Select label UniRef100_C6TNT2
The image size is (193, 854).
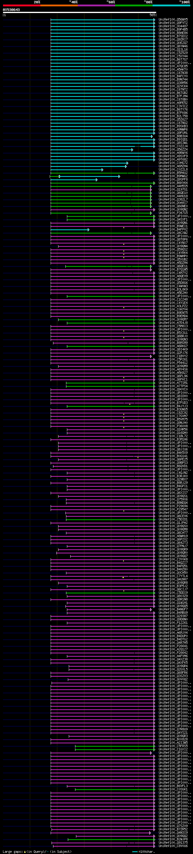(173, 89)
